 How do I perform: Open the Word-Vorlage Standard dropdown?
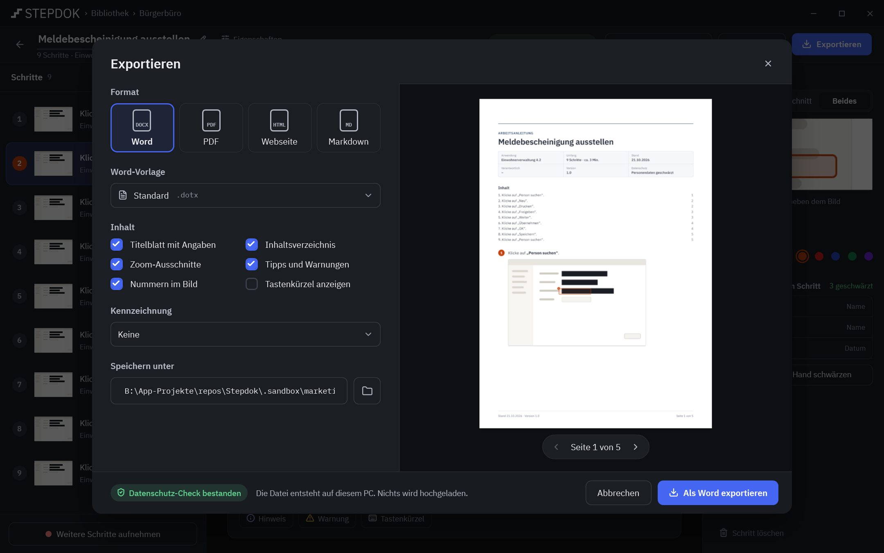246,195
